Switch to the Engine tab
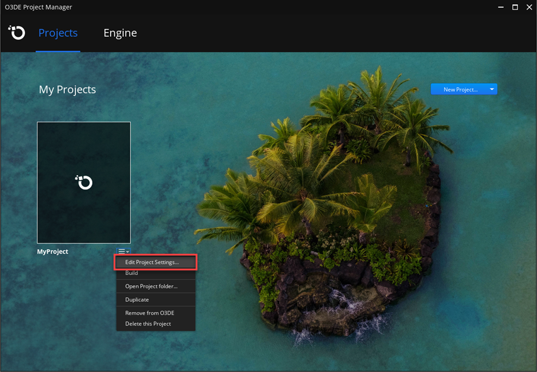Image resolution: width=537 pixels, height=372 pixels. tap(120, 33)
